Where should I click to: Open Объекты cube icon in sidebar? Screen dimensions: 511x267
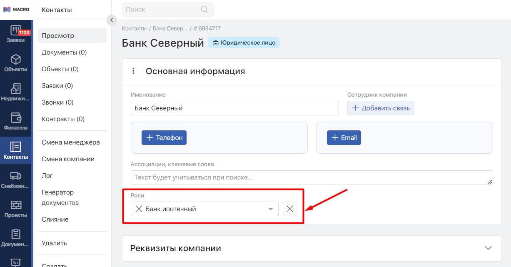pyautogui.click(x=15, y=63)
